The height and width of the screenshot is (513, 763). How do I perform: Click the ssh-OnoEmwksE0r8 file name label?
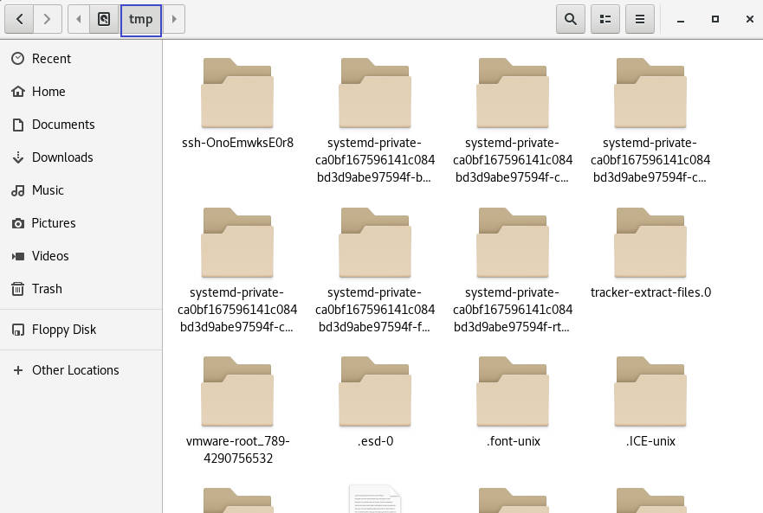[x=237, y=143]
